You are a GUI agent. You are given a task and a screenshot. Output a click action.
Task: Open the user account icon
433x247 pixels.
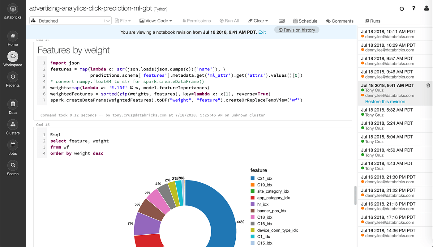pos(427,8)
